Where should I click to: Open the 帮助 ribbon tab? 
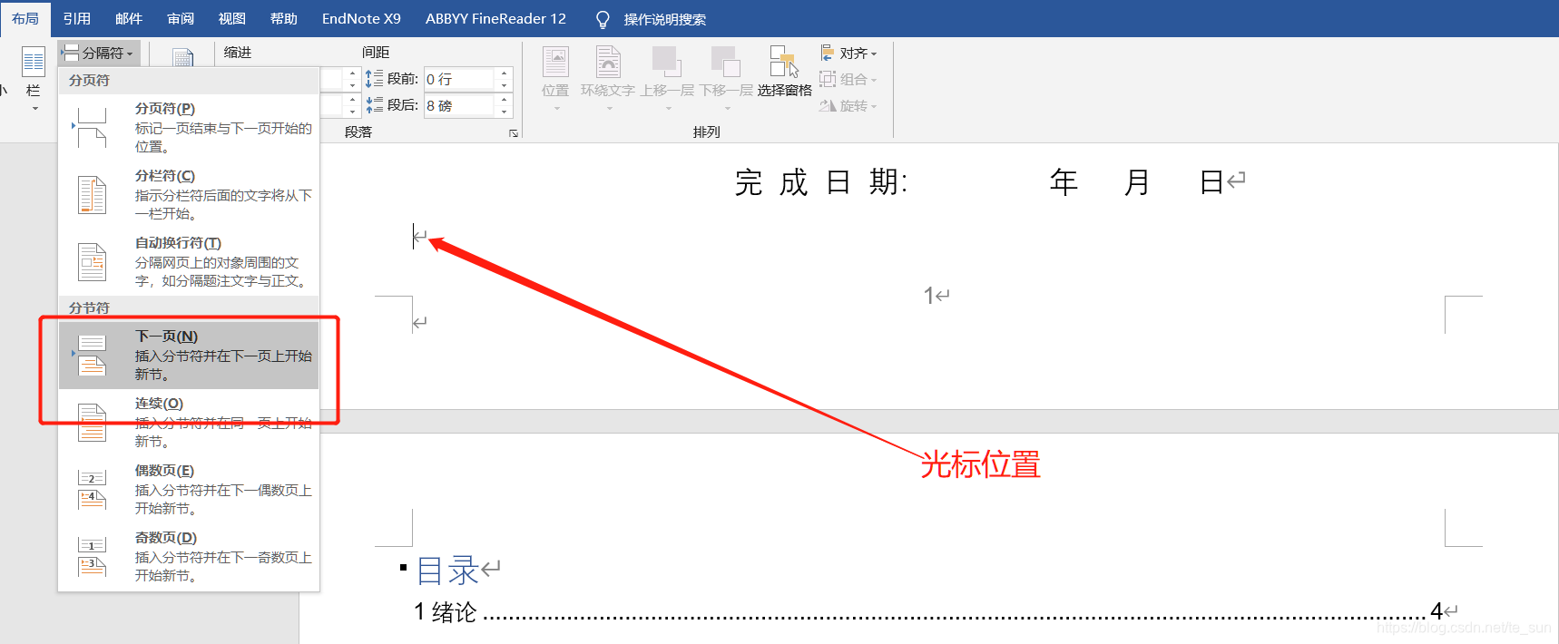coord(284,18)
